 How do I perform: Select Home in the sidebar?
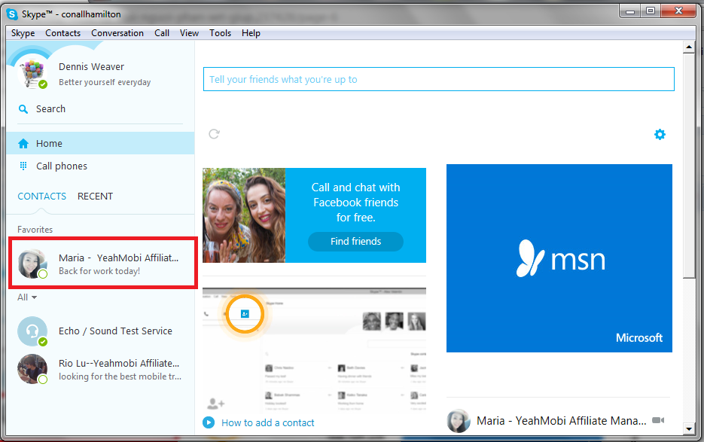pos(101,143)
